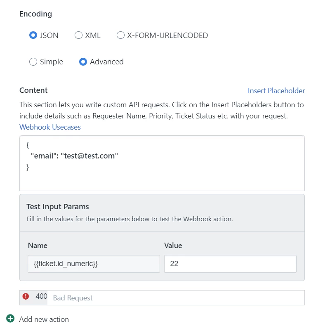Choose XML as the encoding
Screen dimensions: 311x326
tap(78, 35)
